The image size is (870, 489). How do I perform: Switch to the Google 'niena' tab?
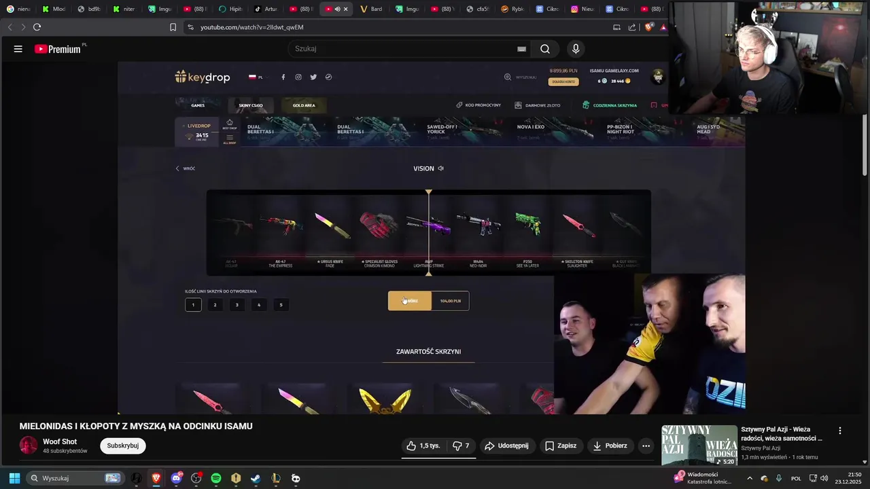coord(18,9)
